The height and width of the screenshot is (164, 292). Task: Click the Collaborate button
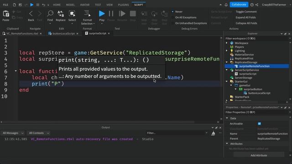239,5
